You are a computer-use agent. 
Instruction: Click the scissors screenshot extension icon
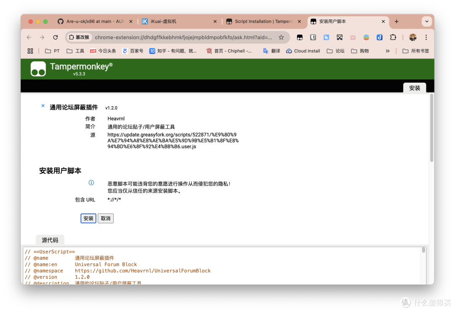(x=340, y=37)
